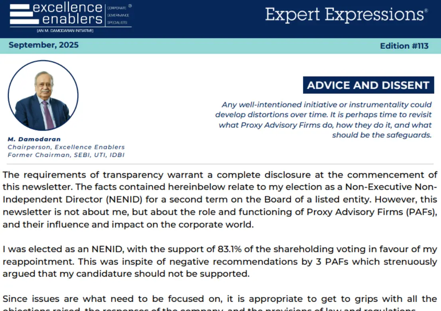The height and width of the screenshot is (311, 441).
Task: Click the paragraph beginning "The requirements of transparency"
Action: (x=220, y=200)
